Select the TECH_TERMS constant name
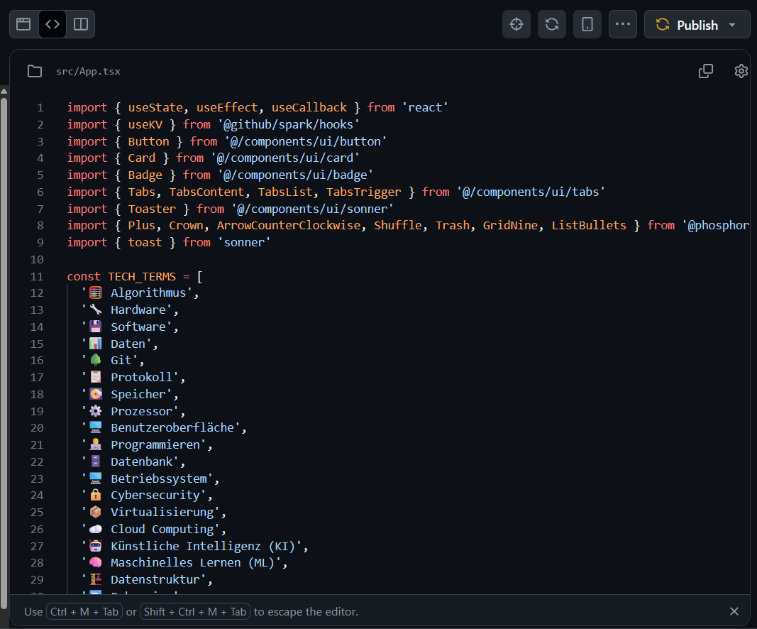The image size is (757, 629). coord(141,276)
